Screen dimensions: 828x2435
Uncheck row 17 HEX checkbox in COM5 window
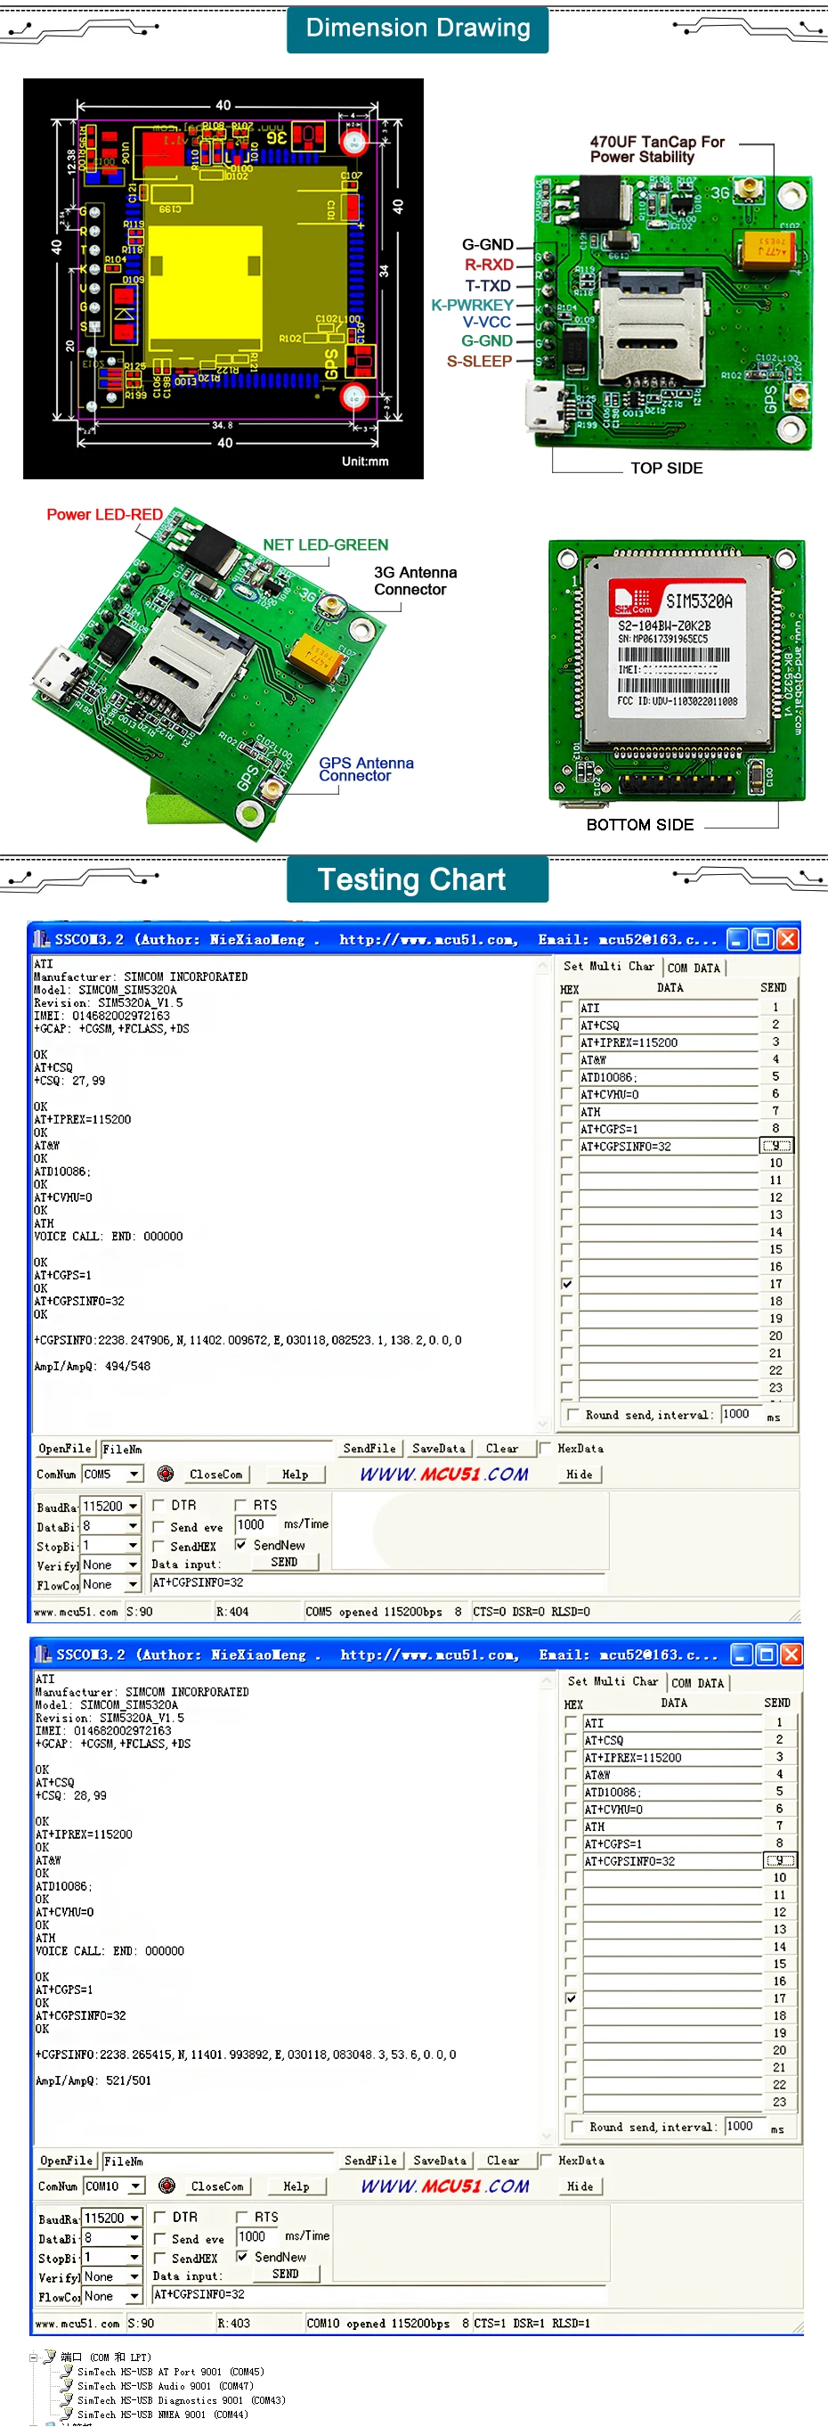(x=566, y=1284)
